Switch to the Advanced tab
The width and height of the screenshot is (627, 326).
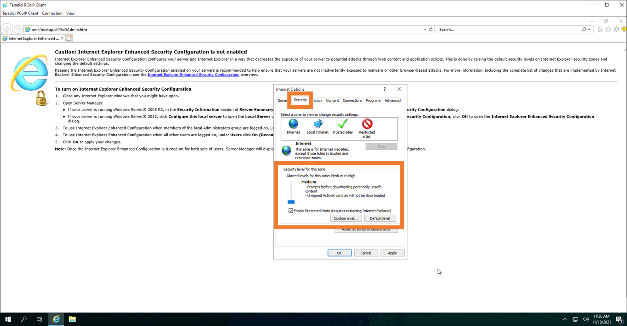coord(392,101)
